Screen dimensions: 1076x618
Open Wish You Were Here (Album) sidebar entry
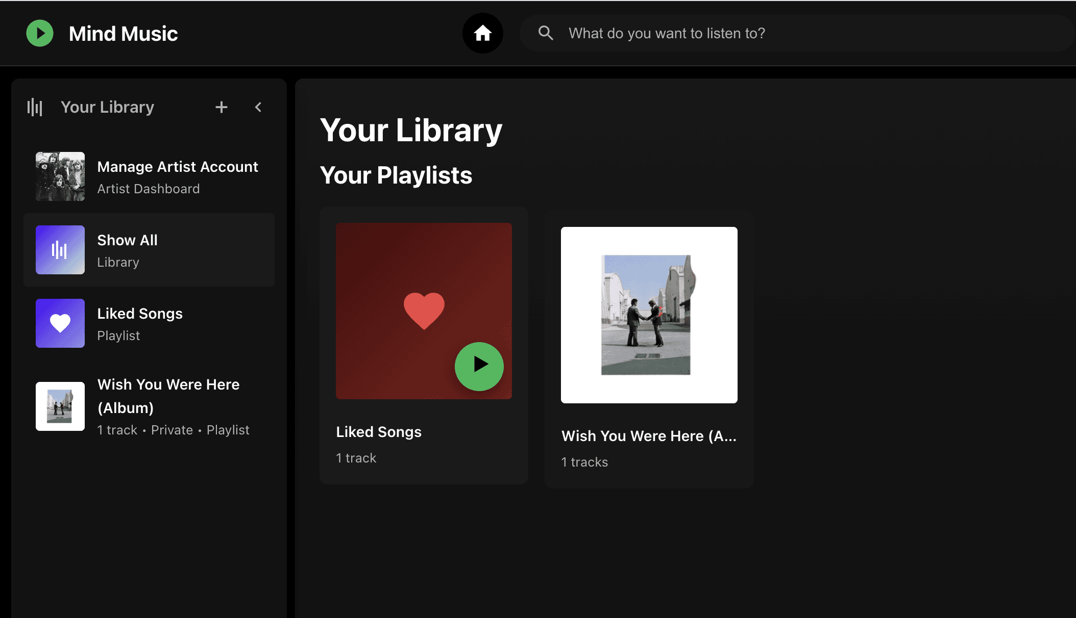point(168,396)
